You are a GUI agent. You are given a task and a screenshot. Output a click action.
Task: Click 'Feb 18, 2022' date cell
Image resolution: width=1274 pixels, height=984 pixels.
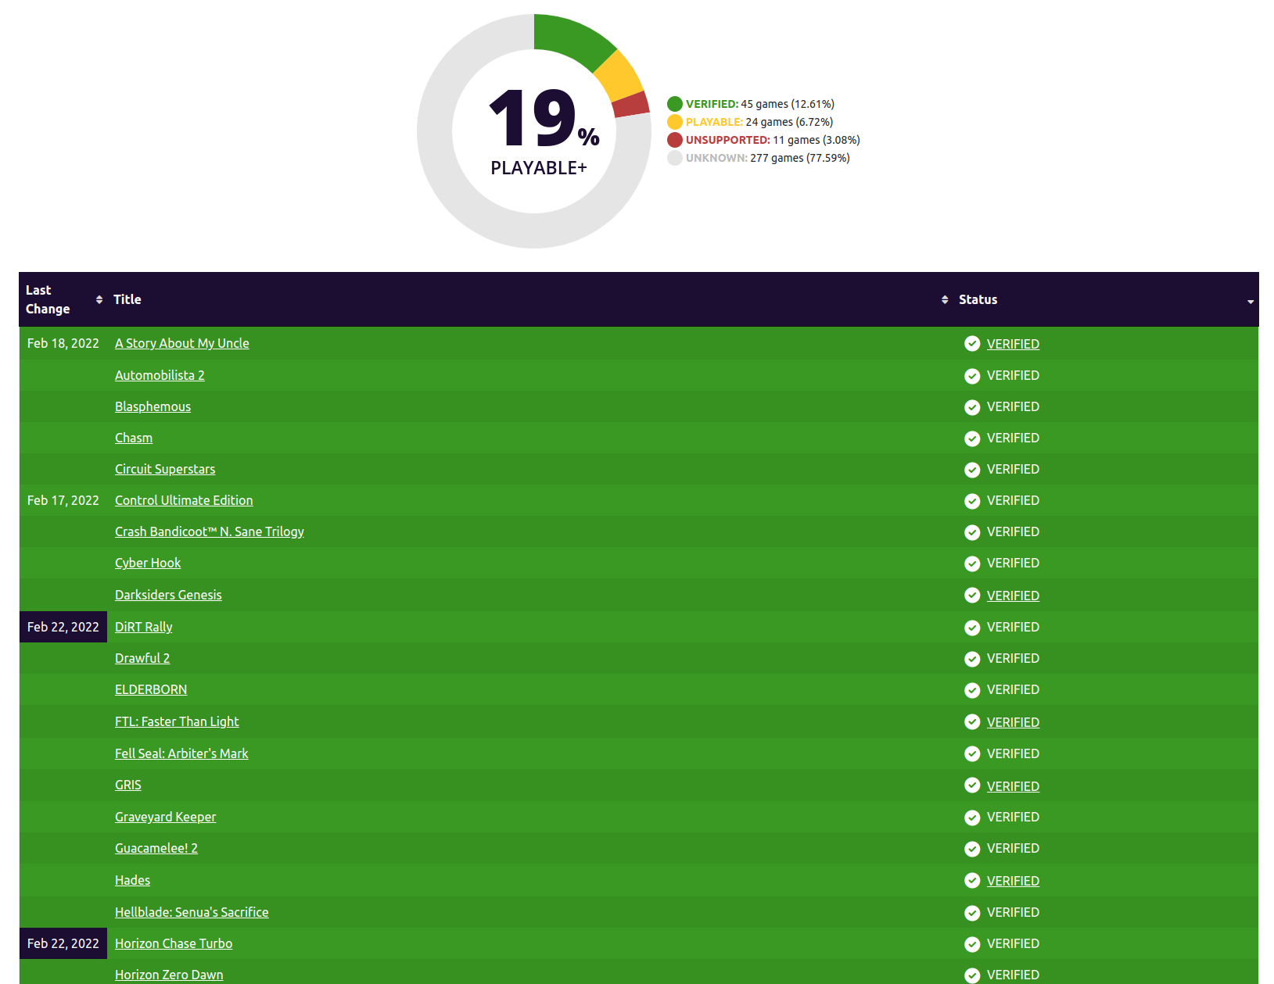(63, 343)
